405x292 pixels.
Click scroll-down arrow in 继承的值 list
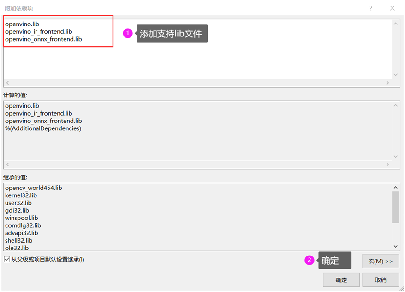395,246
